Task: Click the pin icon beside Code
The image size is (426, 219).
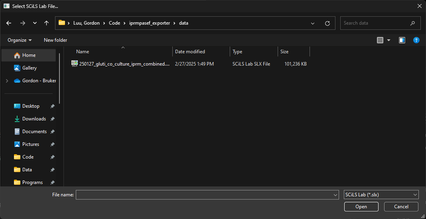Action: (x=52, y=157)
